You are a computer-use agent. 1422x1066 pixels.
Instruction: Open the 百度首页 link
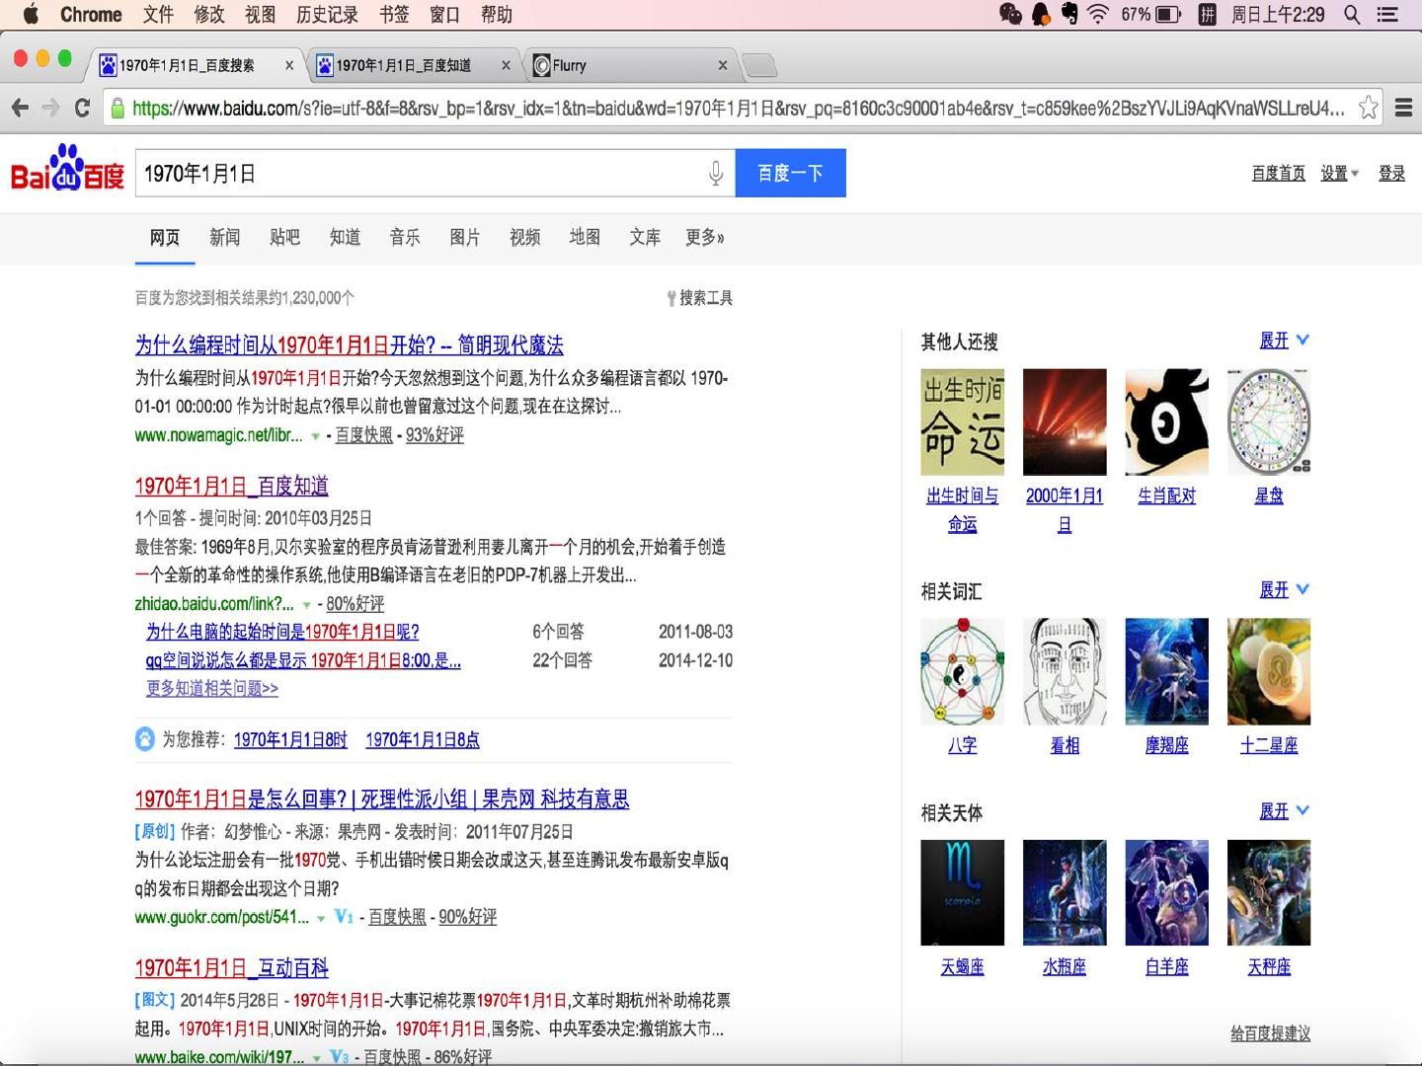tap(1279, 174)
